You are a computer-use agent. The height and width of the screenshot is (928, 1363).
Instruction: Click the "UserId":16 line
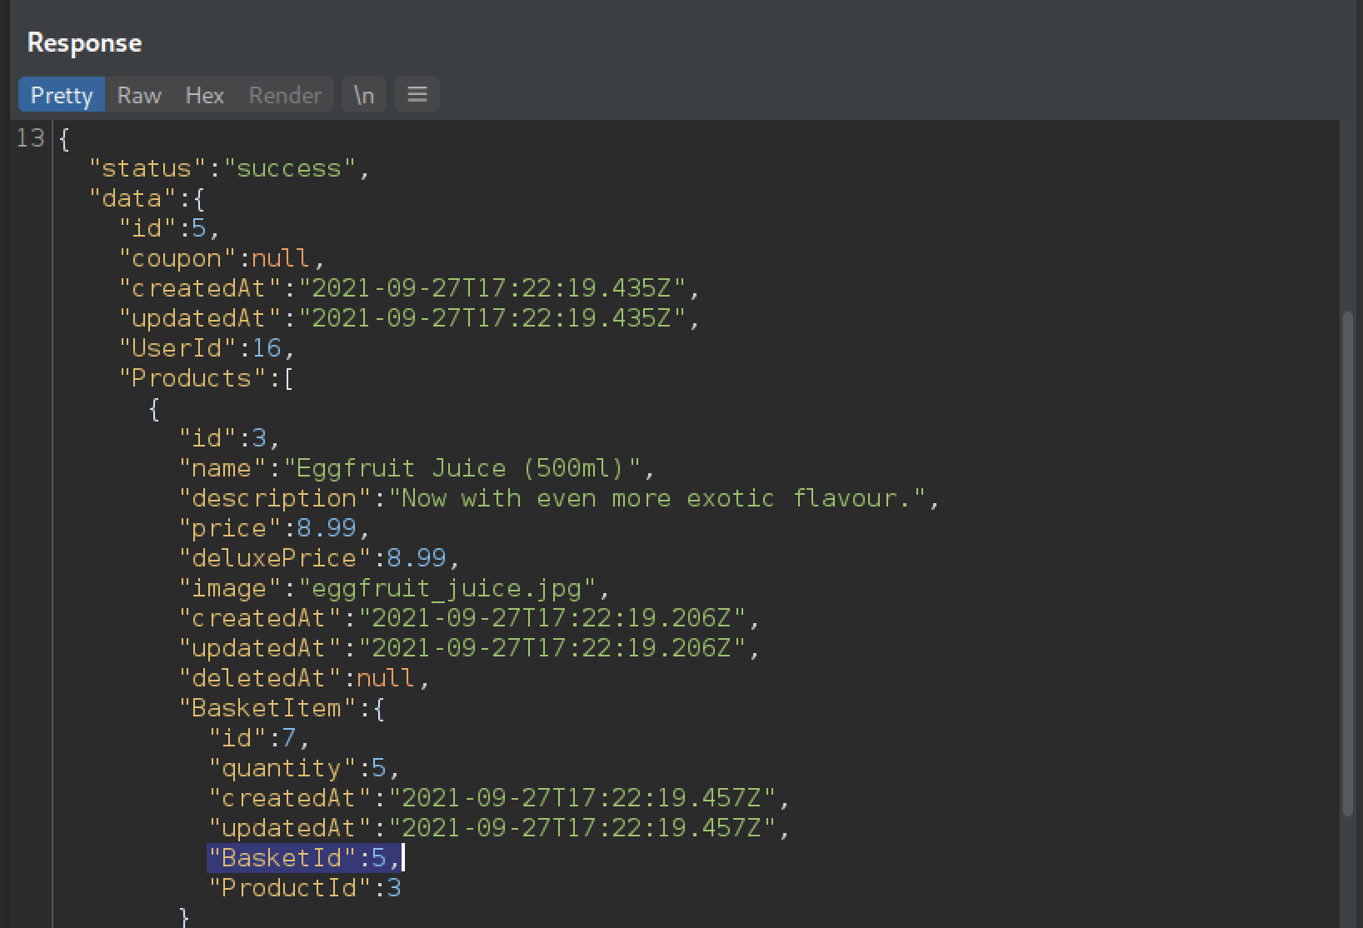pyautogui.click(x=207, y=348)
